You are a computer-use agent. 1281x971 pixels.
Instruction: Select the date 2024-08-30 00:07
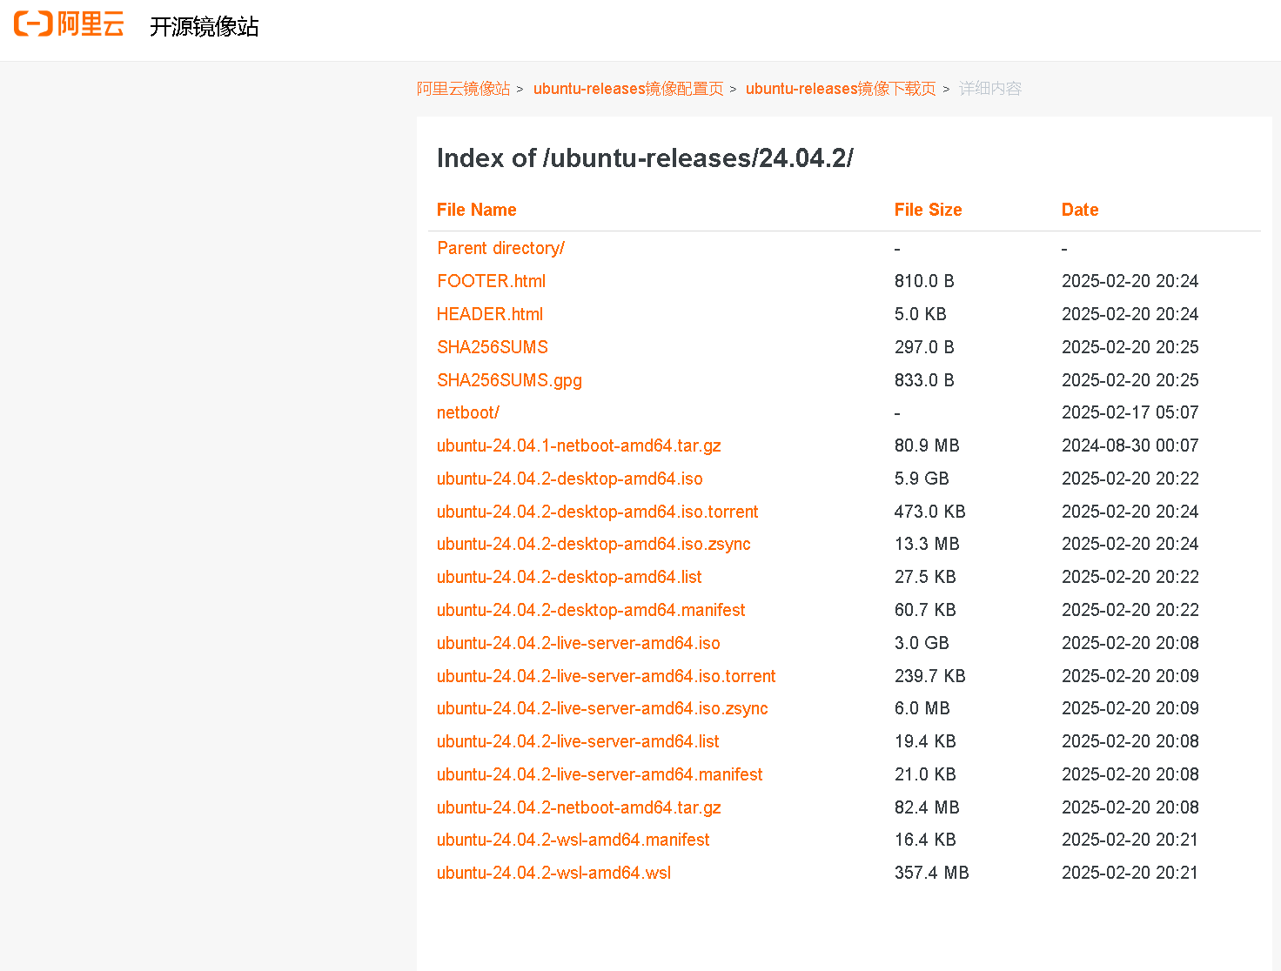pyautogui.click(x=1130, y=445)
